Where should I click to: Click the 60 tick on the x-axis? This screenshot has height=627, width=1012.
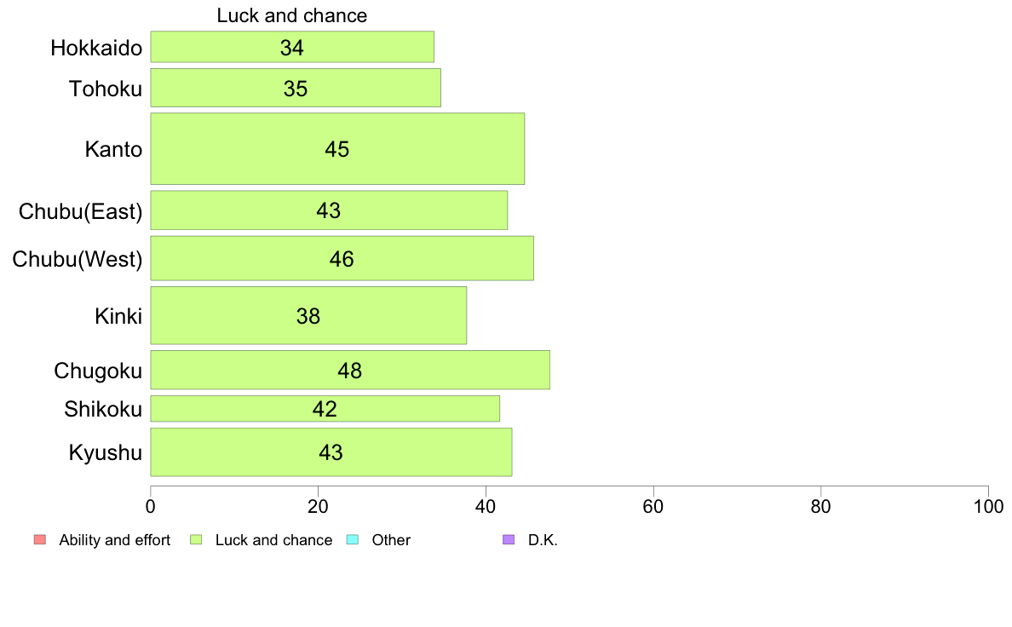click(x=653, y=507)
